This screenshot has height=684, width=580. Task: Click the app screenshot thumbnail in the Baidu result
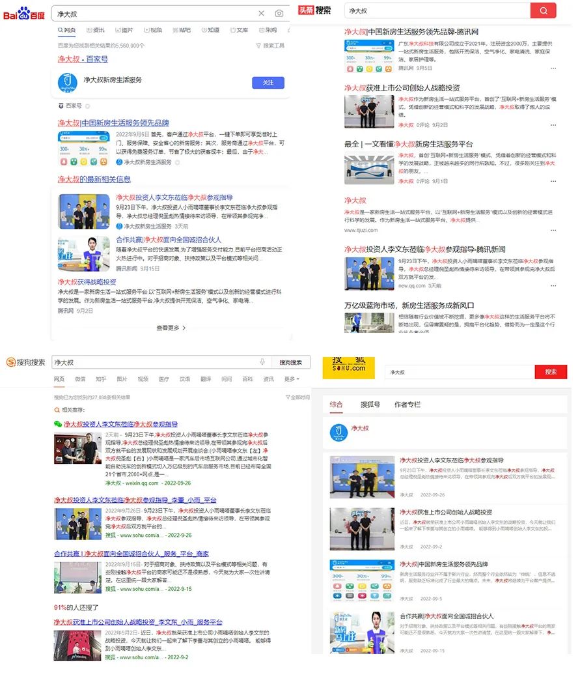click(x=84, y=149)
